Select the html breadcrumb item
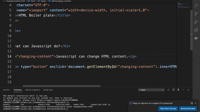The image size is (200, 112). (33, 1)
